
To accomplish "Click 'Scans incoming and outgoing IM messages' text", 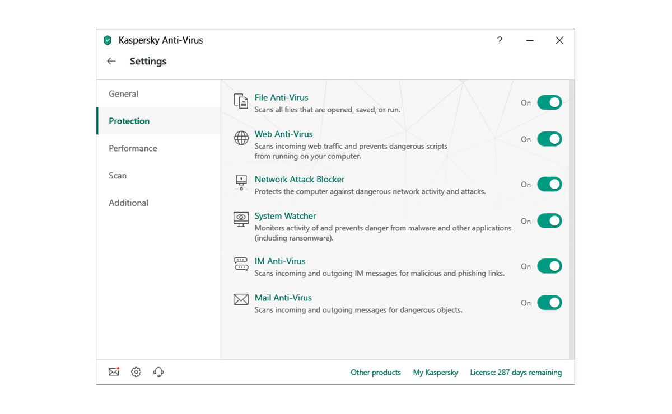I will [x=380, y=274].
